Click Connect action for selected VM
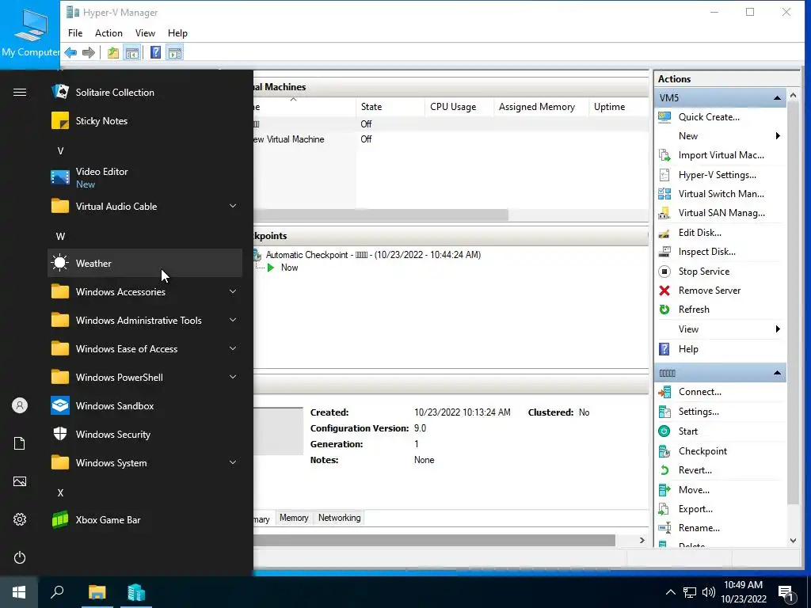Viewport: 811px width, 608px height. (x=700, y=392)
